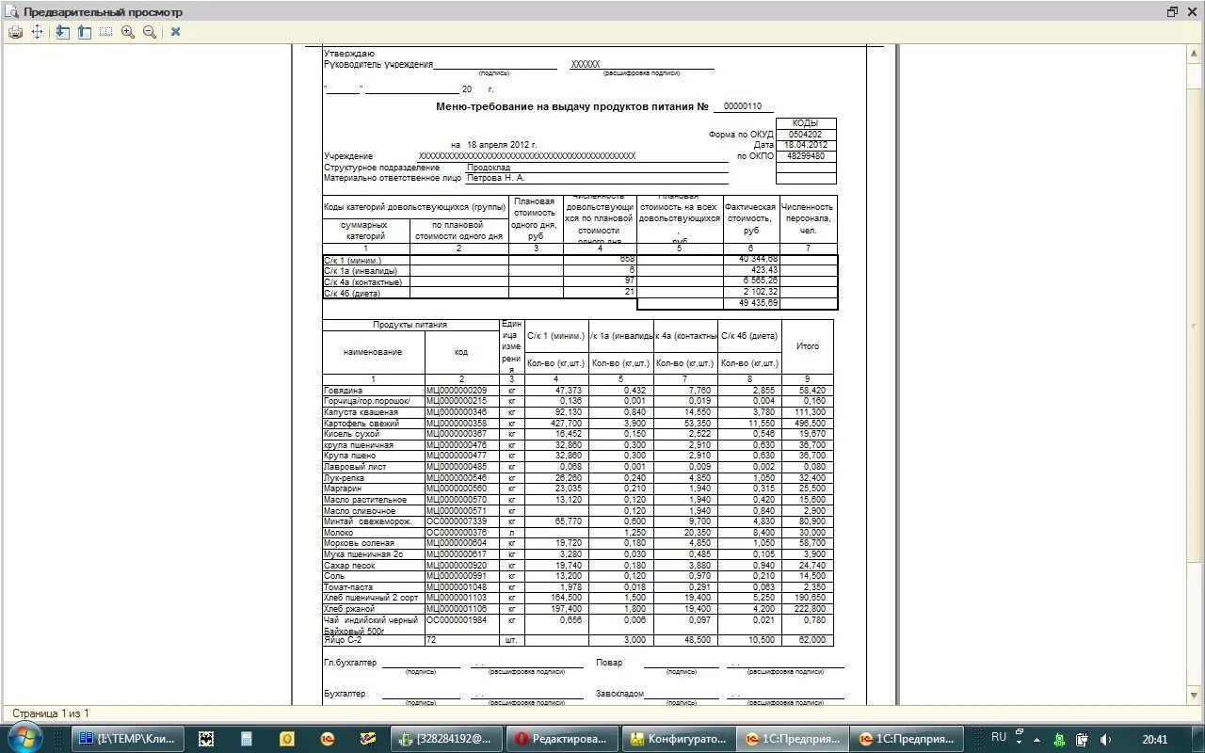Click the Масло растительное product name

(x=365, y=500)
